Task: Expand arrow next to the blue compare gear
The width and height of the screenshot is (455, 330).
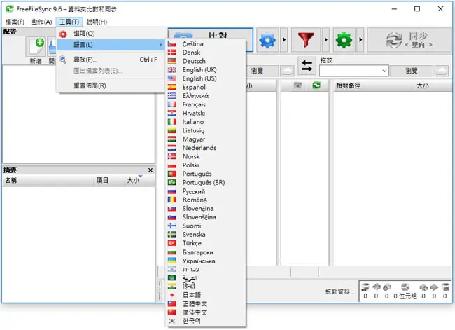Action: [x=284, y=40]
